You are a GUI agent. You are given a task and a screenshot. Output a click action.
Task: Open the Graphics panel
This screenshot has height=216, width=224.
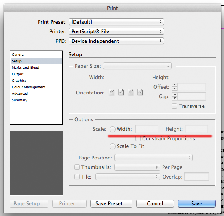click(x=36, y=81)
